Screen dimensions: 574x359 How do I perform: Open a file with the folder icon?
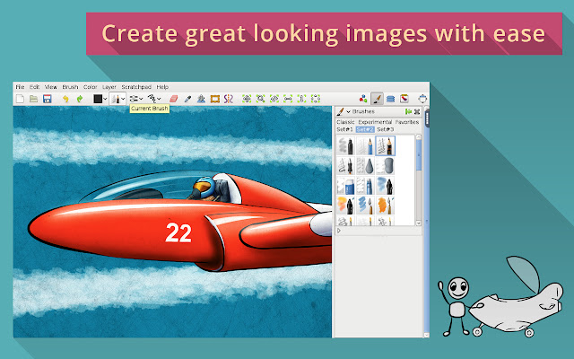point(34,99)
